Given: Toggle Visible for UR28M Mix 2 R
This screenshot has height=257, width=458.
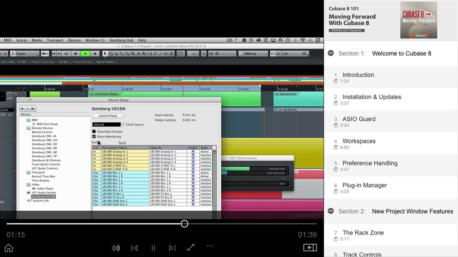Looking at the screenshot, I should [193, 183].
